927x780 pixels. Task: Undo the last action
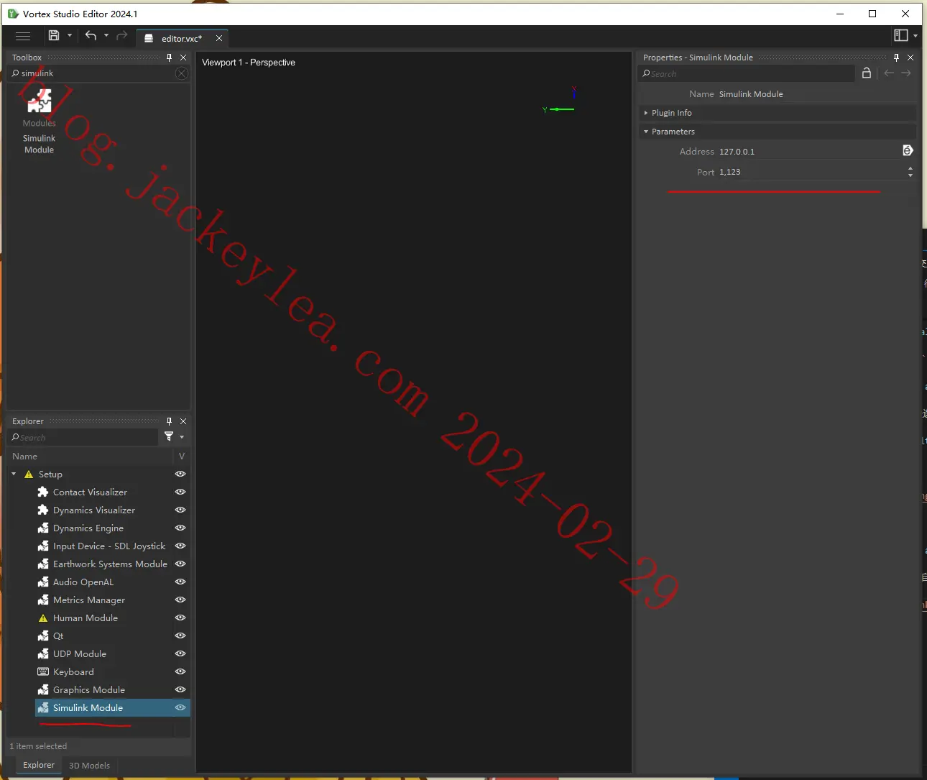(x=91, y=35)
